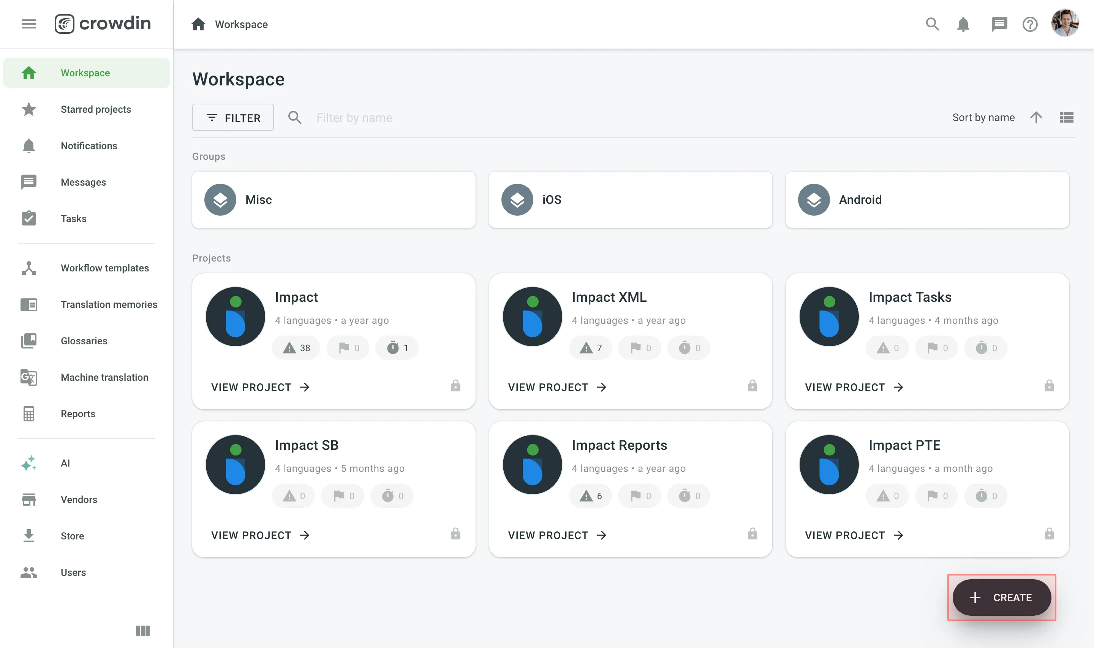This screenshot has width=1094, height=648.
Task: Open Translation memories from sidebar
Action: [x=109, y=304]
